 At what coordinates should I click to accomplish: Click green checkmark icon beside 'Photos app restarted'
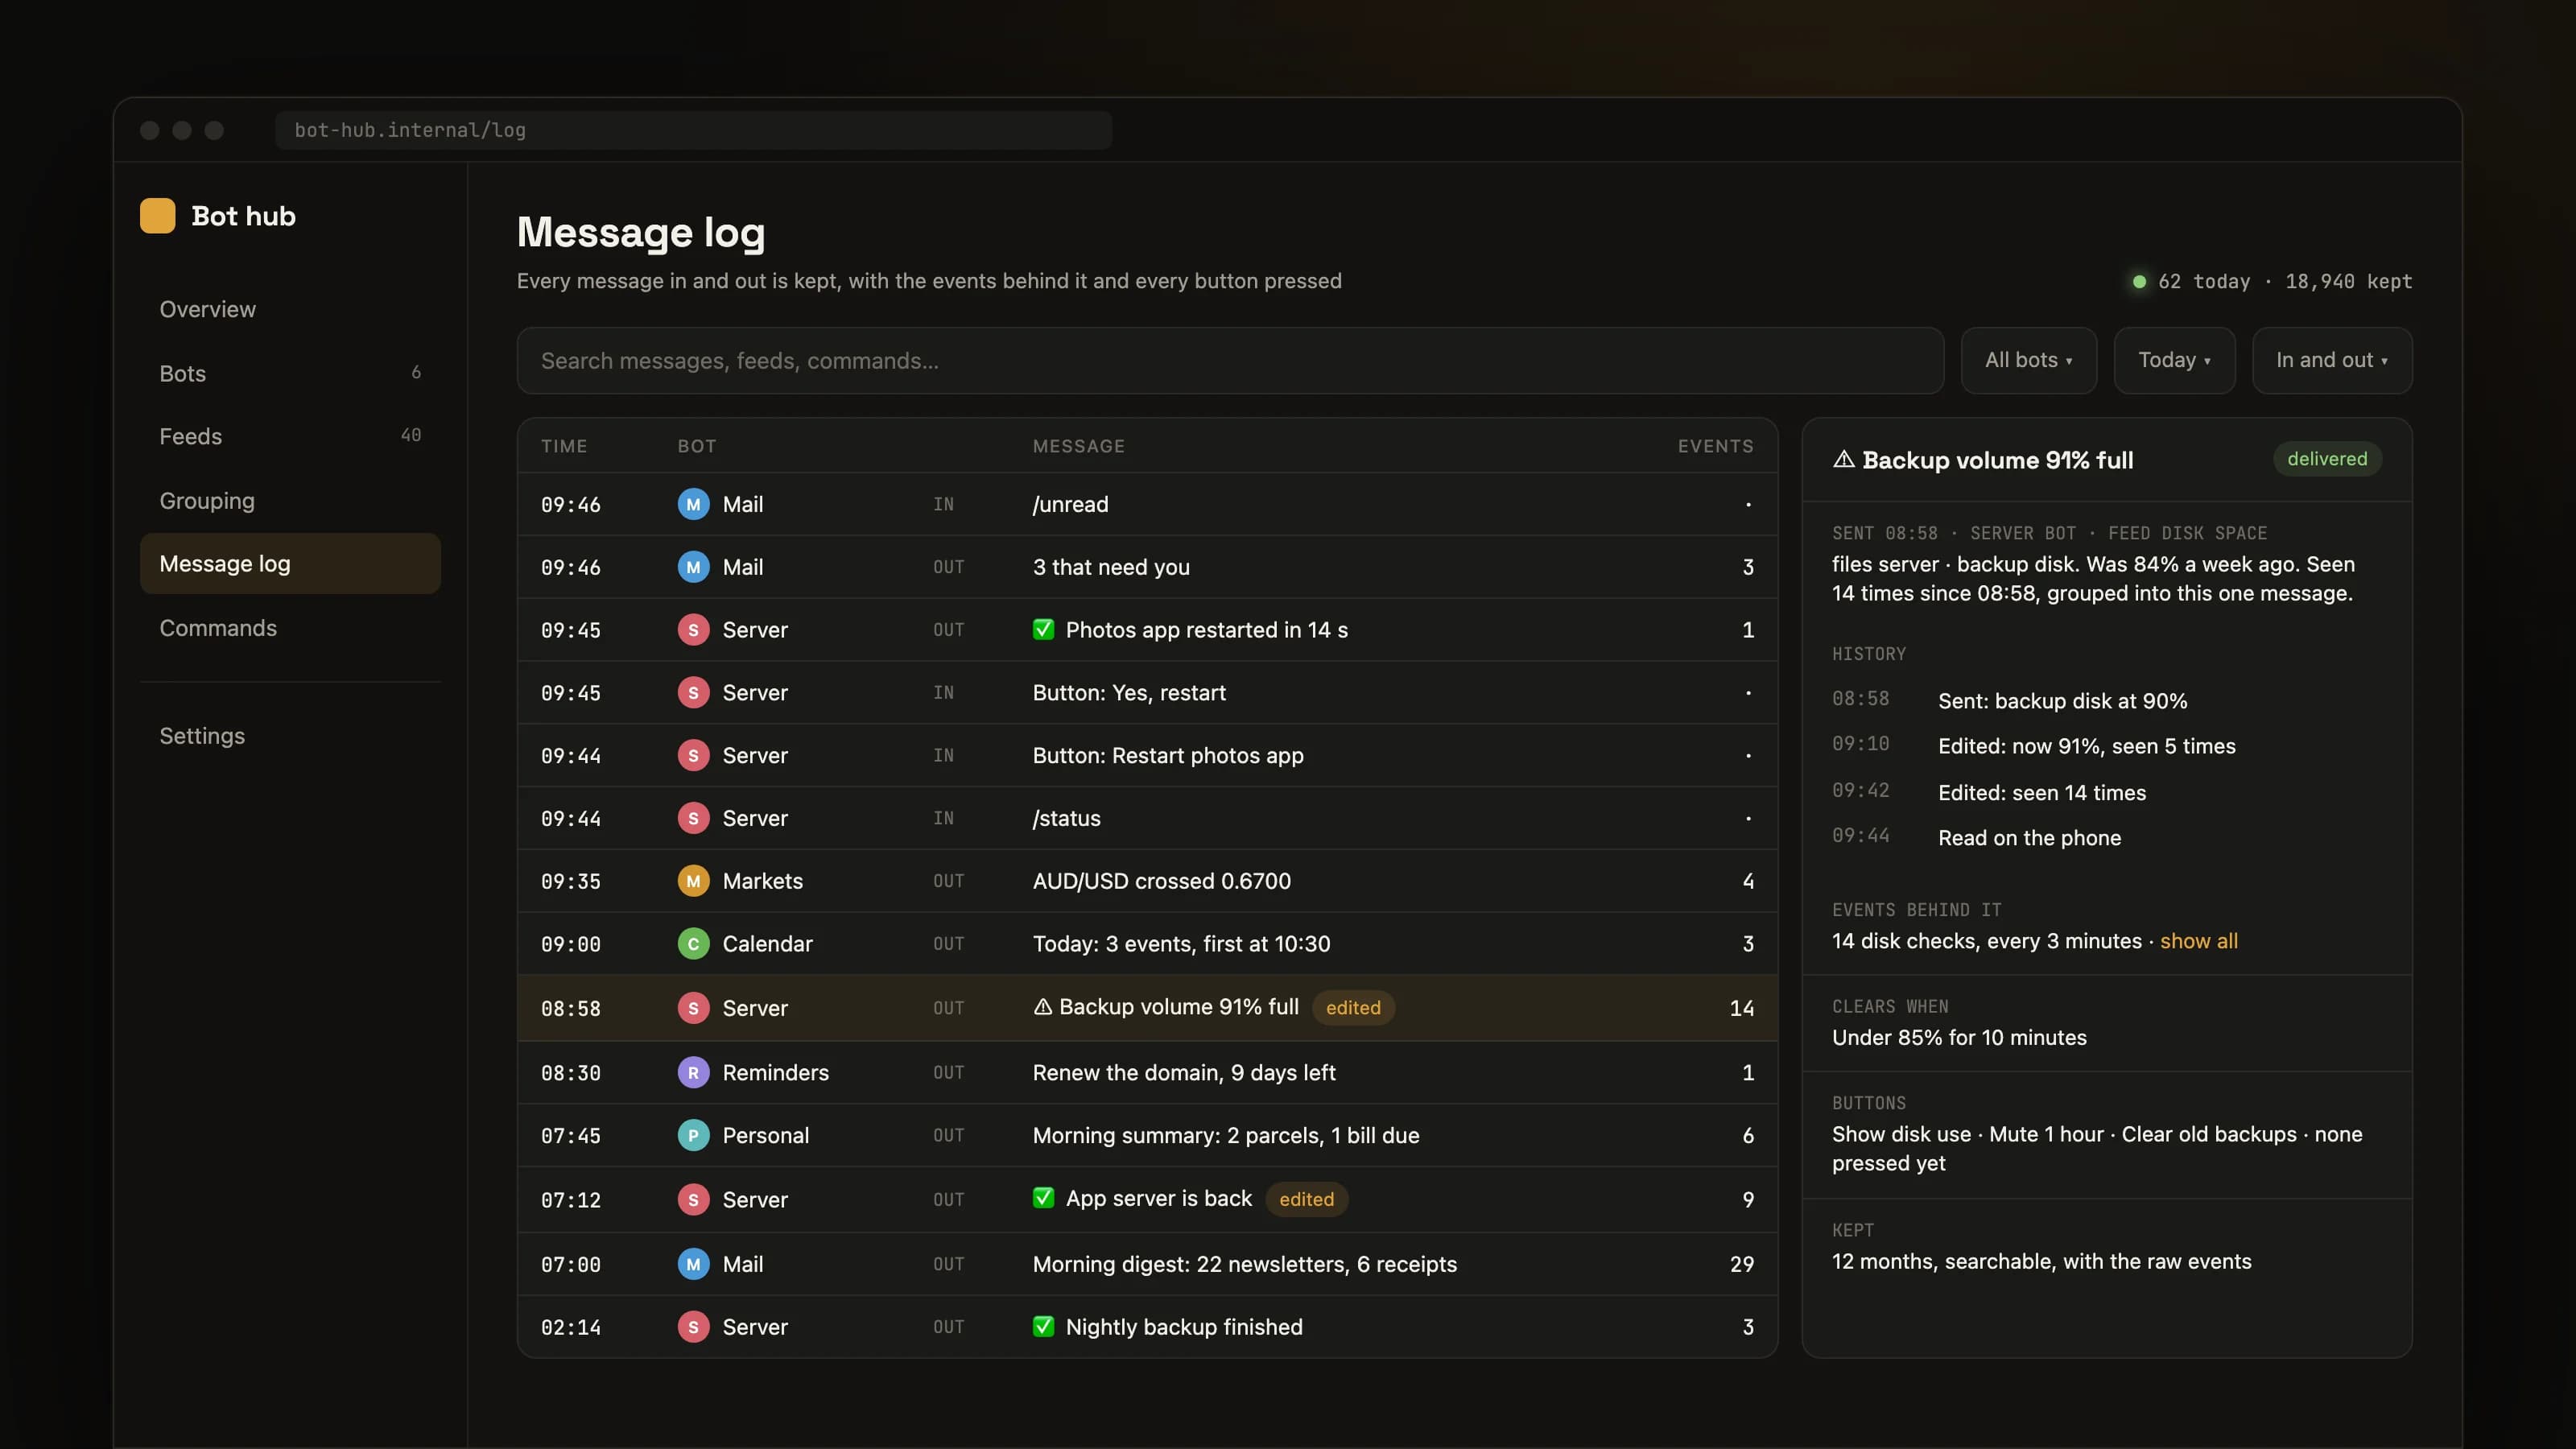click(1043, 629)
